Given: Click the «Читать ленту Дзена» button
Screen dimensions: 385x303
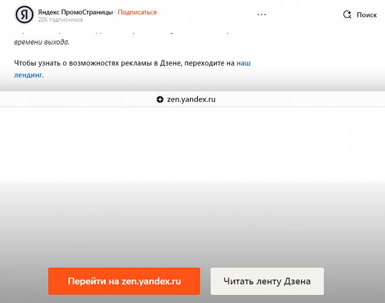Looking at the screenshot, I should (x=267, y=281).
